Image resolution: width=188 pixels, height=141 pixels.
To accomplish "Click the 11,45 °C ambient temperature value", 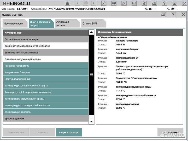I will pos(121,91).
